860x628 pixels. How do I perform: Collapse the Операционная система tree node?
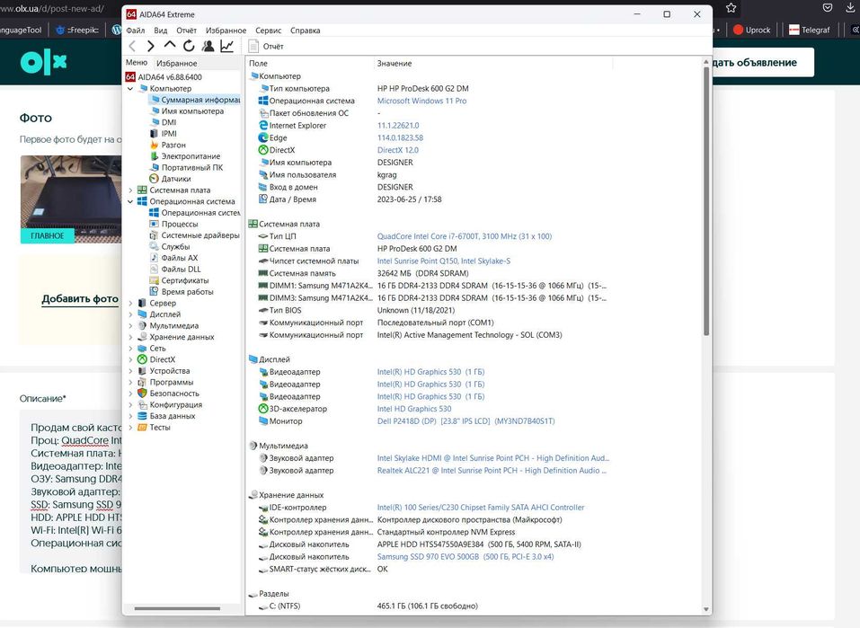[130, 201]
